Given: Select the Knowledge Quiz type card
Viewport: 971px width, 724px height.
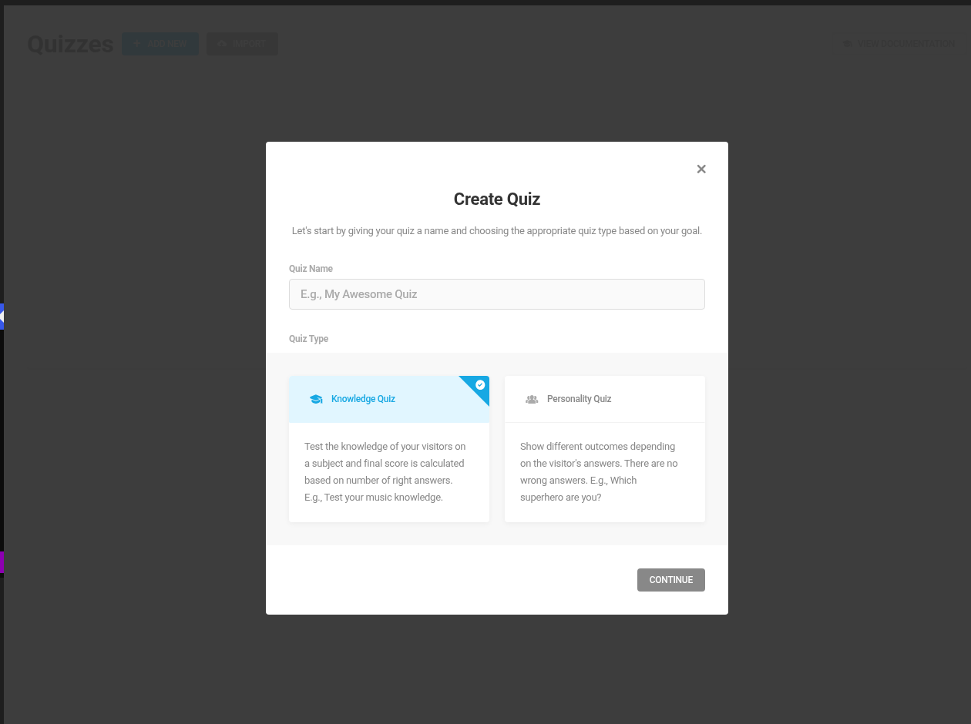Looking at the screenshot, I should click(389, 449).
